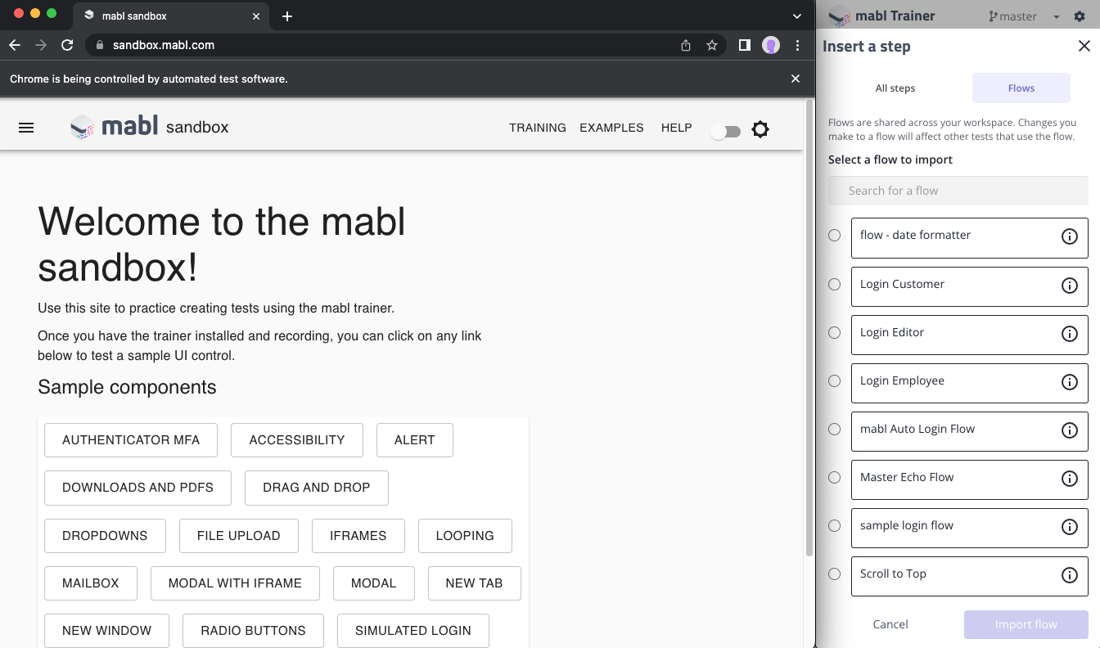The height and width of the screenshot is (648, 1100).
Task: Open the master branch dropdown
Action: 1023,16
